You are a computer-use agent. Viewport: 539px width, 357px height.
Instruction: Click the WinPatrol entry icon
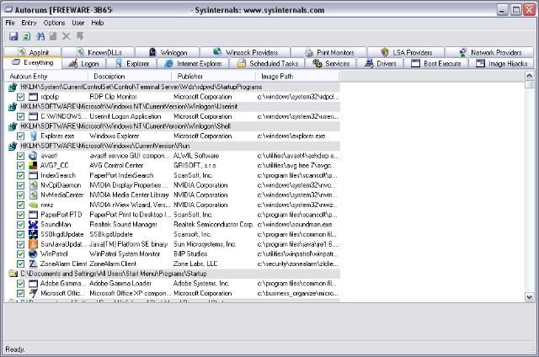(x=33, y=253)
